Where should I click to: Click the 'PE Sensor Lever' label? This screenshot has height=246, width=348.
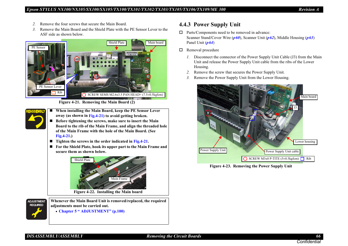(50, 87)
